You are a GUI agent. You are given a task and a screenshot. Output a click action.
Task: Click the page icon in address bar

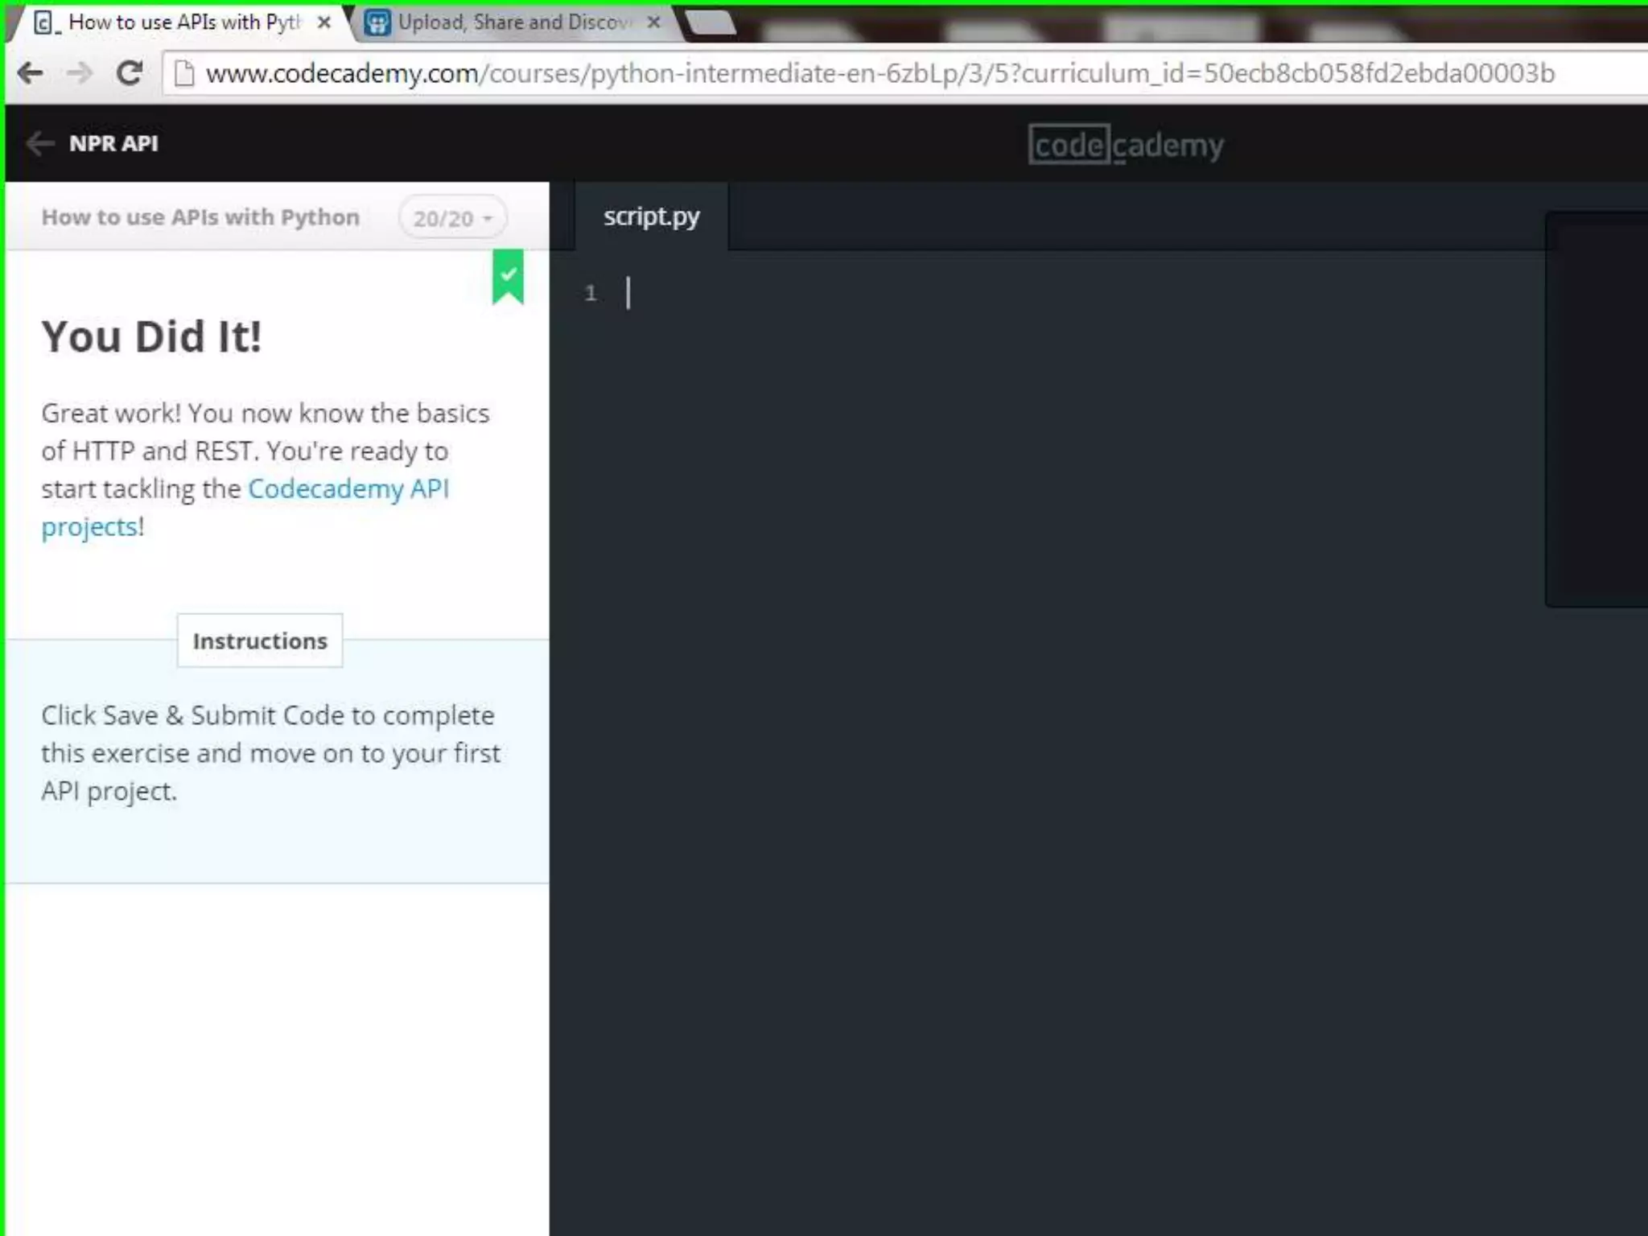tap(184, 73)
